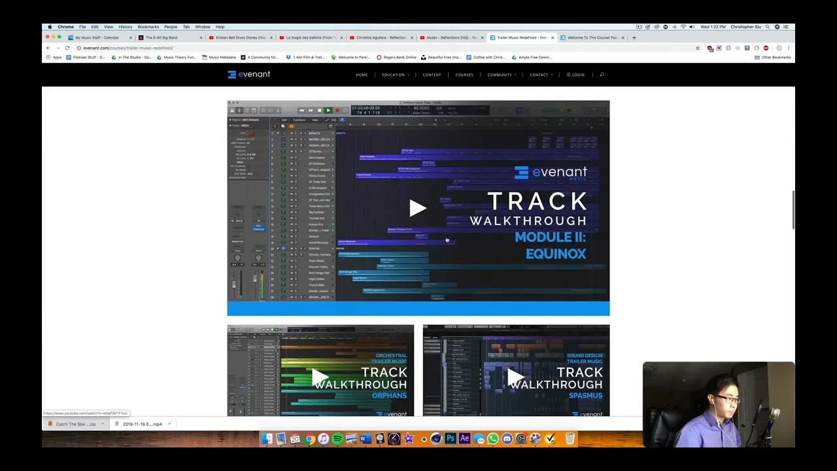The height and width of the screenshot is (471, 837).
Task: Bookmark this page with the star icon
Action: pos(698,48)
